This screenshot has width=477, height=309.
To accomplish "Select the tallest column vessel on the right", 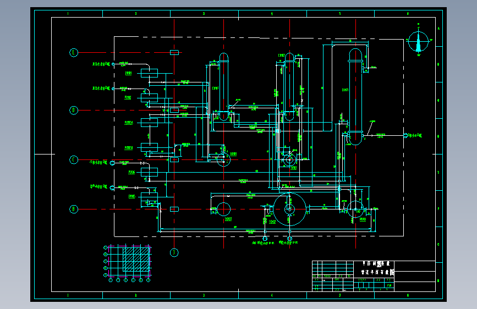I will coord(355,97).
